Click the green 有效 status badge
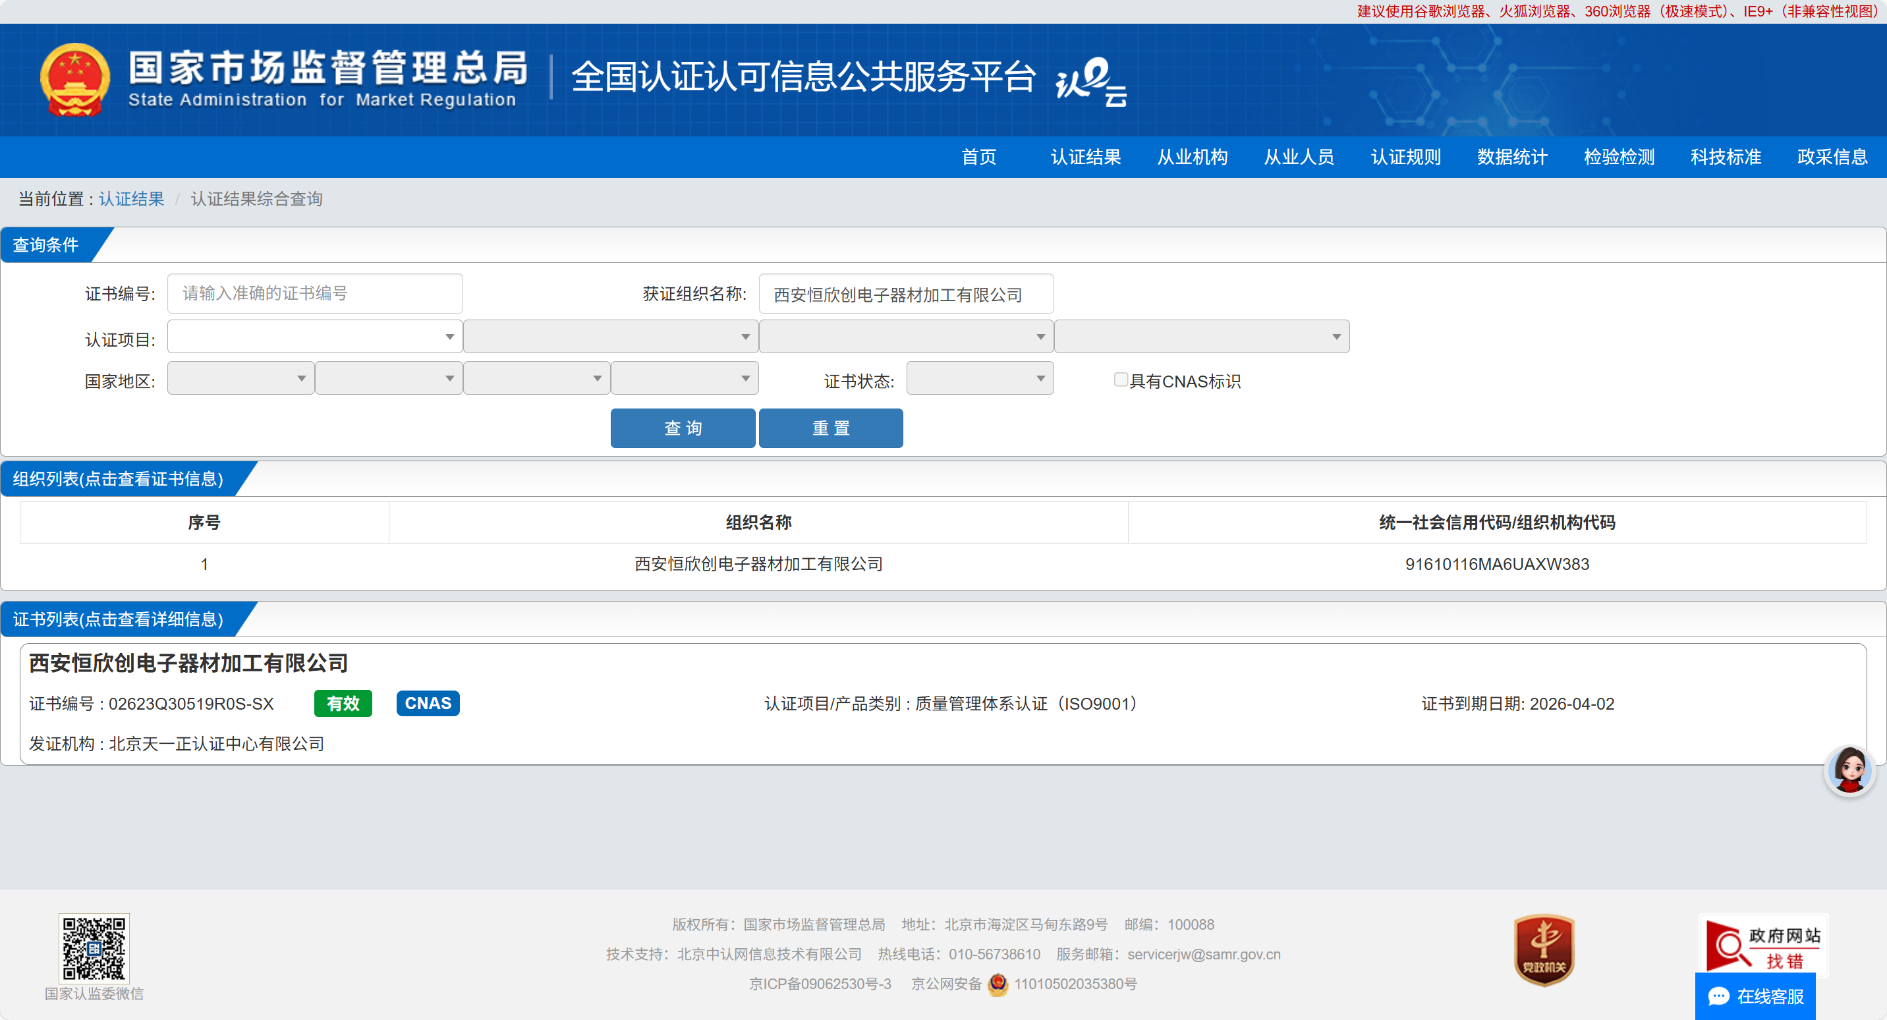 (x=343, y=704)
